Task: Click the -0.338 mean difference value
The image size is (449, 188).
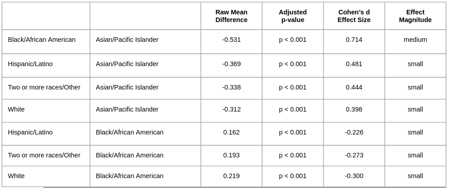Action: [231, 87]
